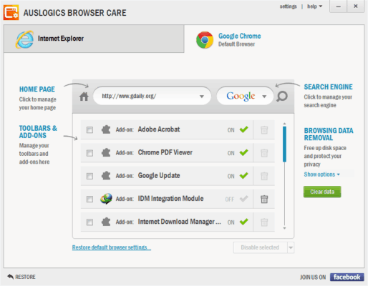Click the HOME PAGE heading
The image size is (368, 286).
(x=37, y=89)
